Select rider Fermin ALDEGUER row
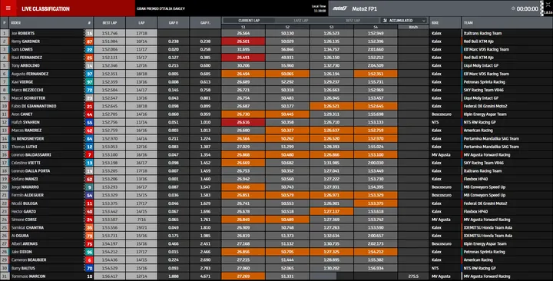553x281 pixels. click(x=276, y=195)
